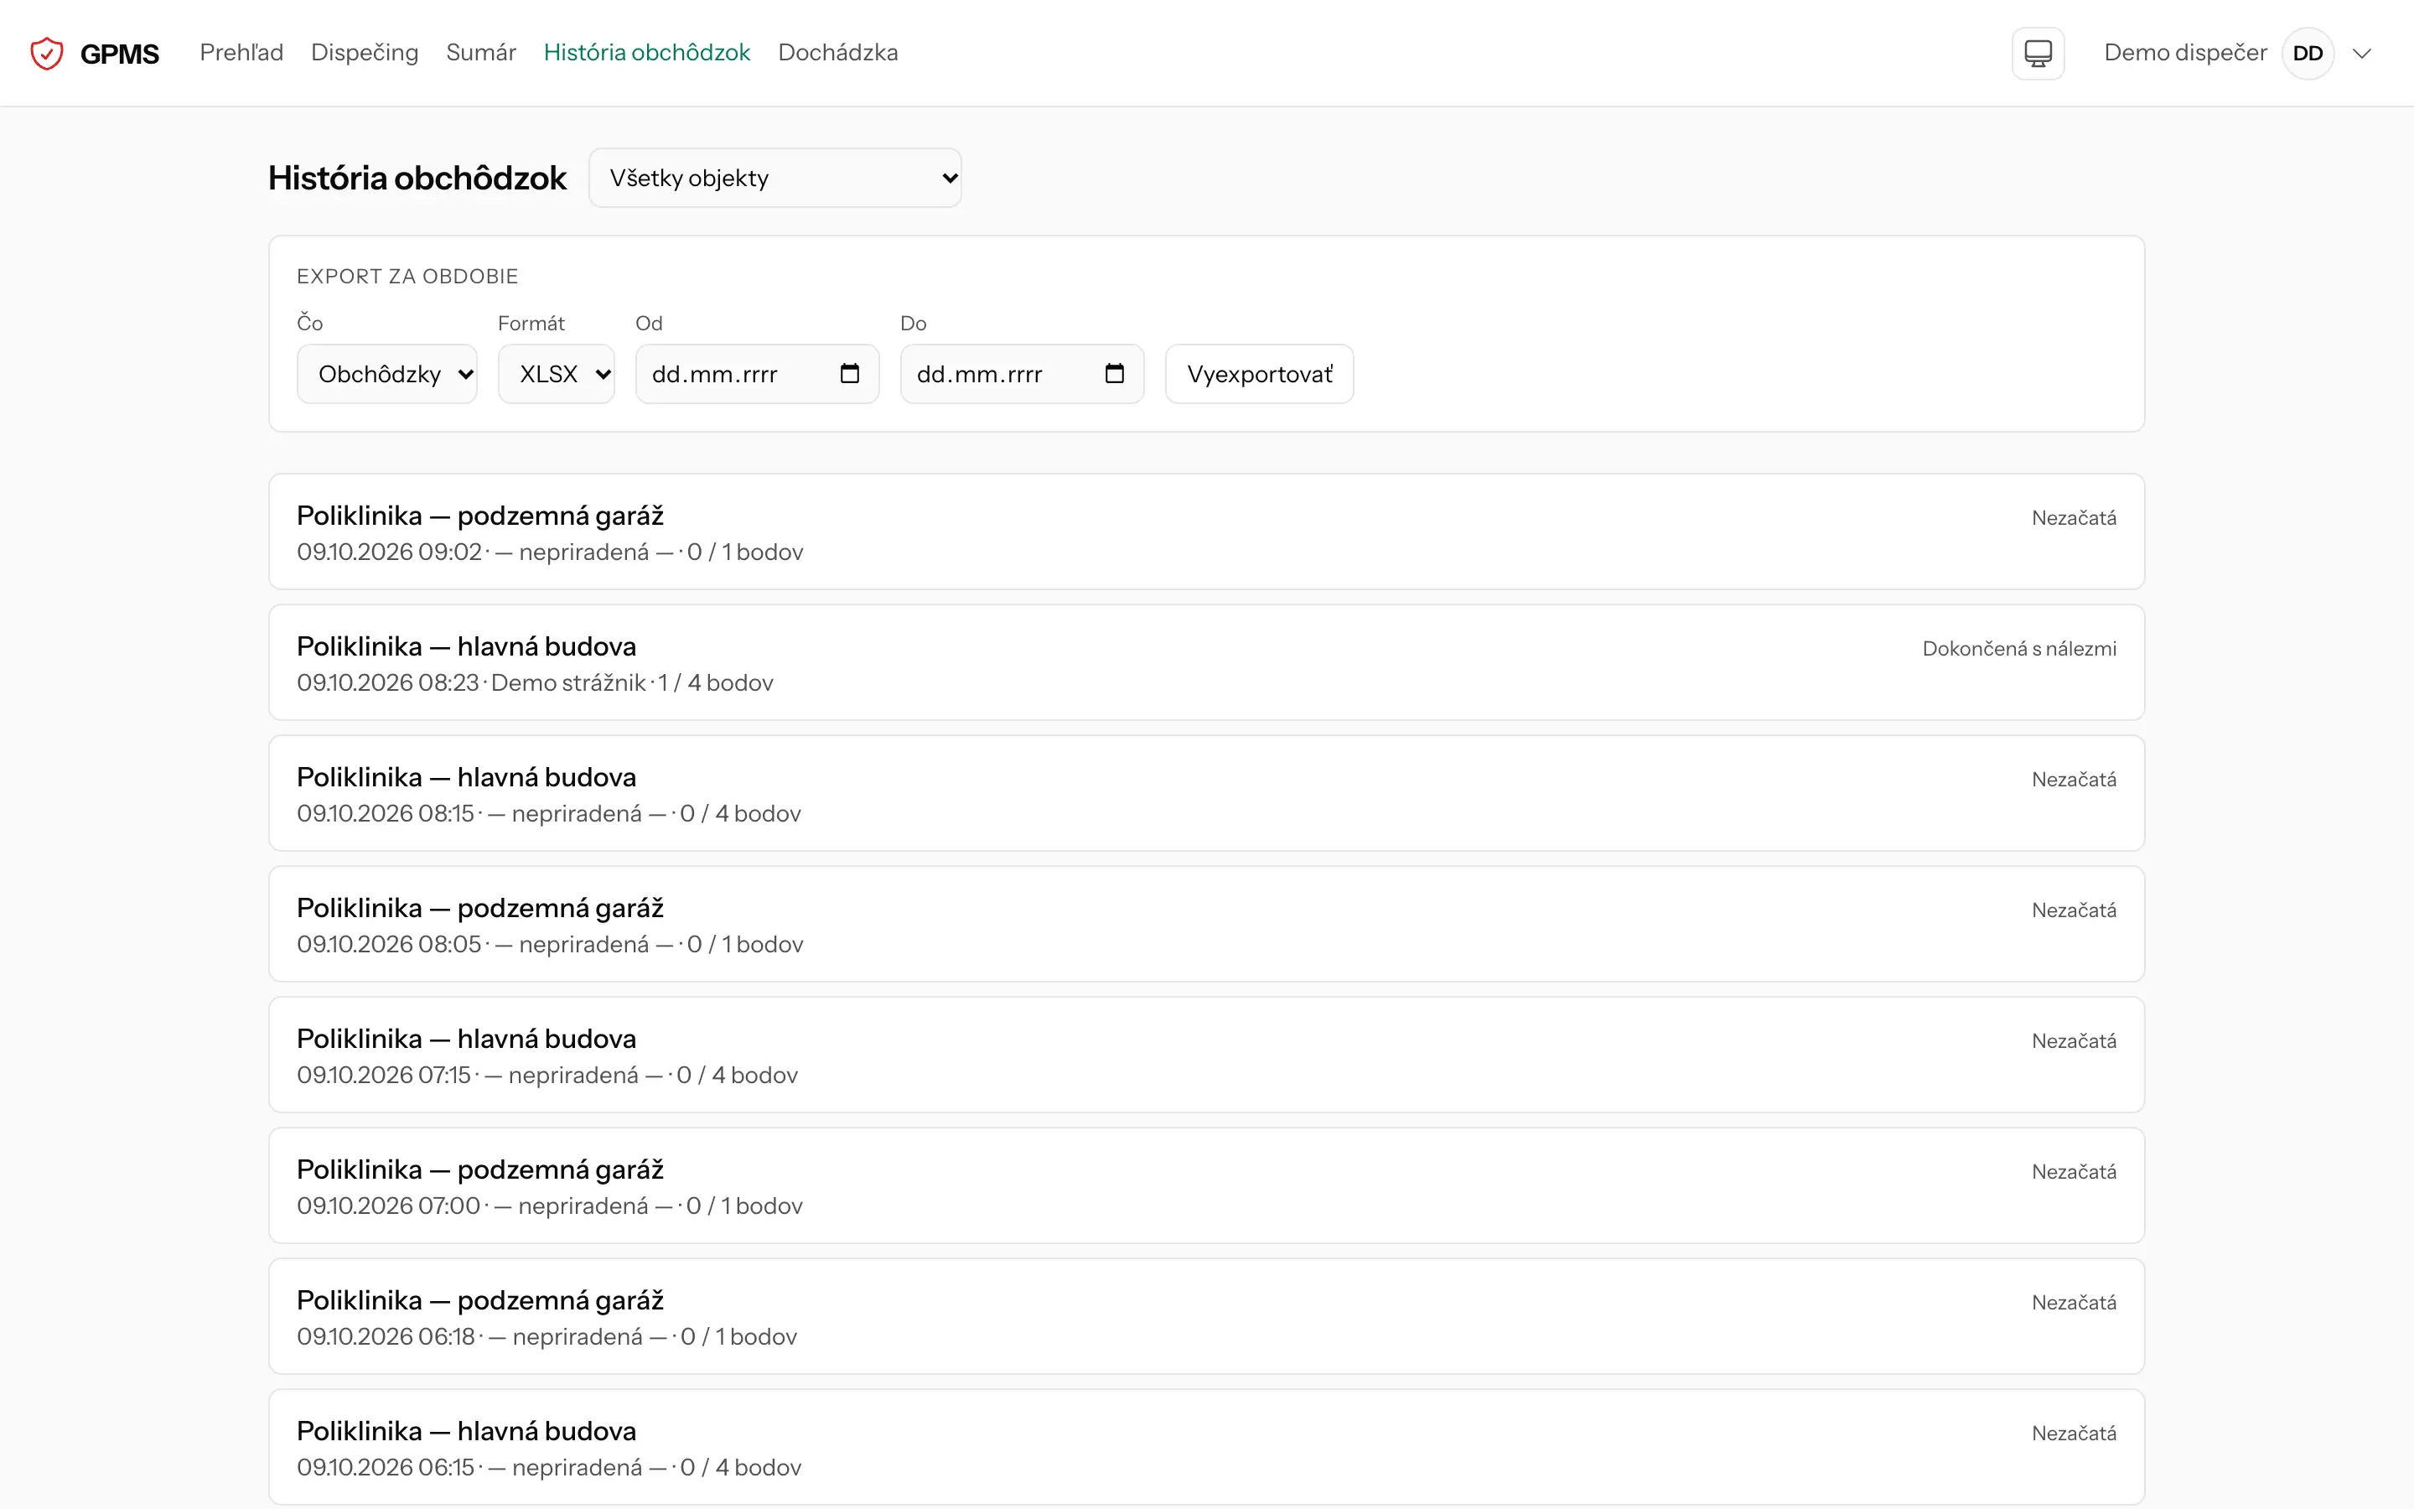Viewport: 2414px width, 1509px height.
Task: Click Demo dispečer user name
Action: [x=2184, y=52]
